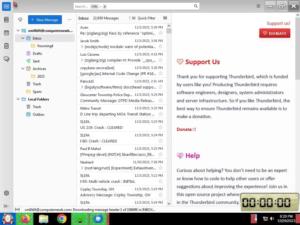
Task: Open the Address Book space
Action: pyautogui.click(x=6, y=20)
